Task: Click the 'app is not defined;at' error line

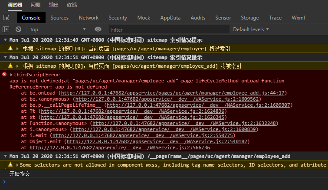Action: tap(147, 81)
